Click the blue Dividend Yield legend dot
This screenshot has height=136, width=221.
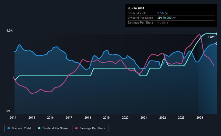tap(9, 128)
